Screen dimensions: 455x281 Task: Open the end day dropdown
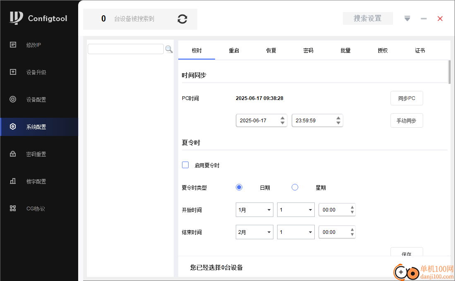coord(296,232)
